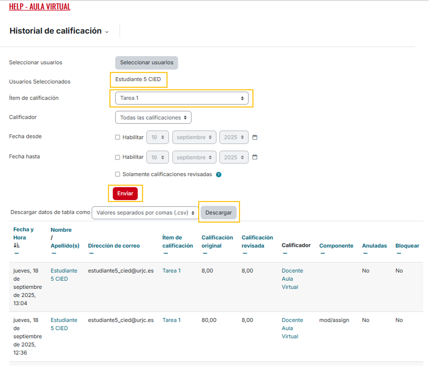Sort table by Nombre header
The width and height of the screenshot is (429, 366).
61,230
